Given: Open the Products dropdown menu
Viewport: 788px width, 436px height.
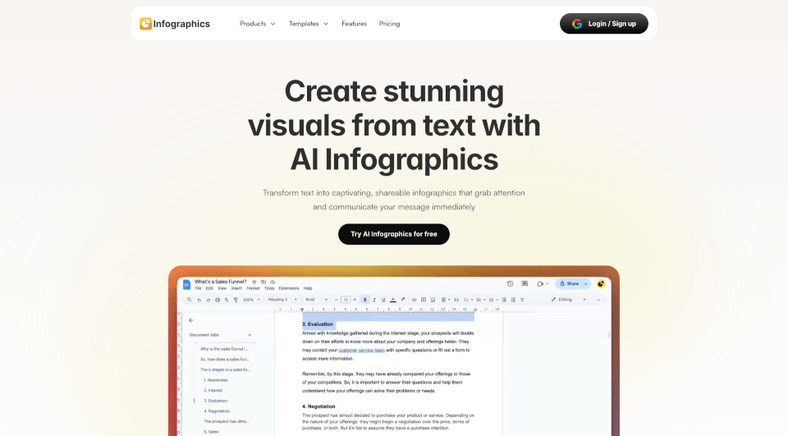Looking at the screenshot, I should 257,24.
